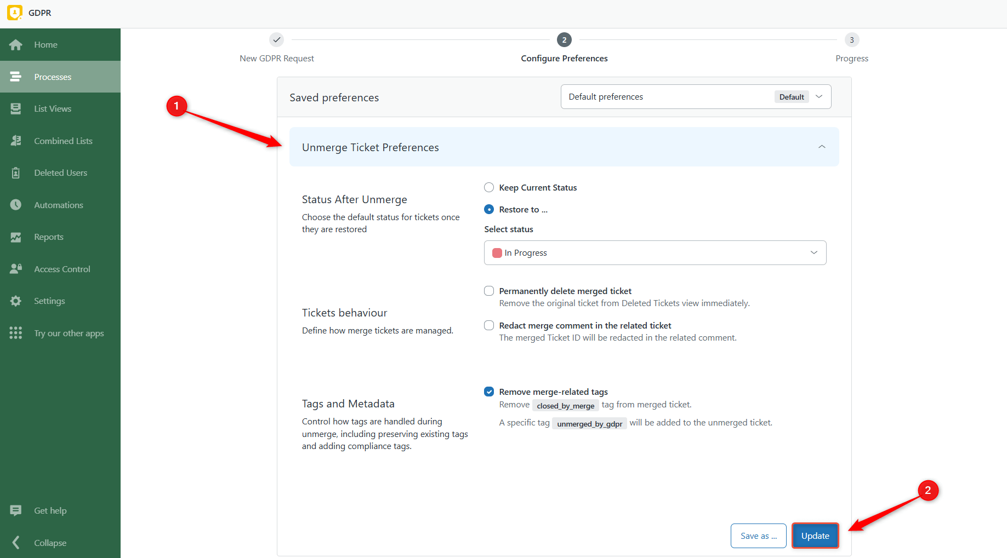Open the Saved preferences dropdown
1007x558 pixels.
point(696,97)
